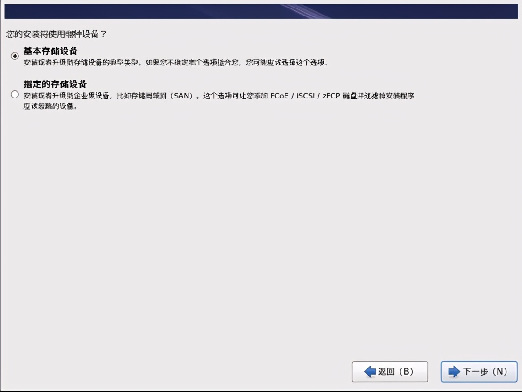The height and width of the screenshot is (392, 522).
Task: Click the 基本存储设备 heading label
Action: 50,51
